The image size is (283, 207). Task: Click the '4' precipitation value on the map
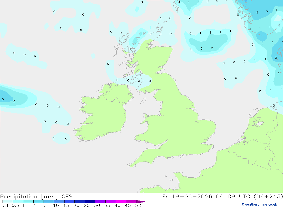(257, 12)
